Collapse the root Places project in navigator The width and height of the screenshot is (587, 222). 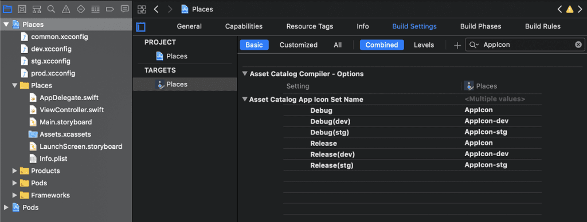[x=6, y=25]
